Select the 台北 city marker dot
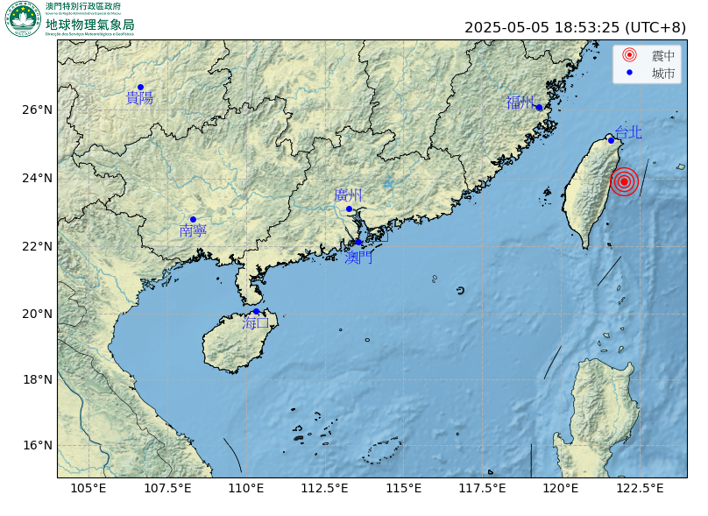Screen dimensions: 708x516 tap(611, 140)
